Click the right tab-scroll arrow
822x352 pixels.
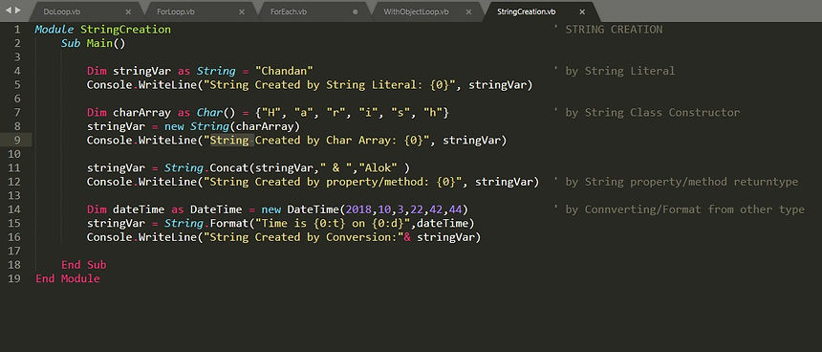pos(18,10)
